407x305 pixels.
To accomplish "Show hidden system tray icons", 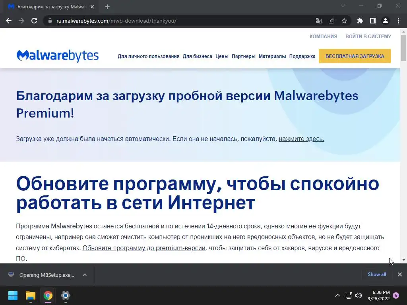I will coord(338,295).
